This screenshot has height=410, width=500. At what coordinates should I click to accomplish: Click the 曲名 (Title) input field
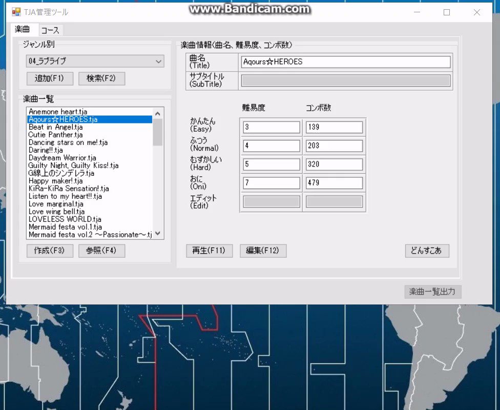coord(346,62)
